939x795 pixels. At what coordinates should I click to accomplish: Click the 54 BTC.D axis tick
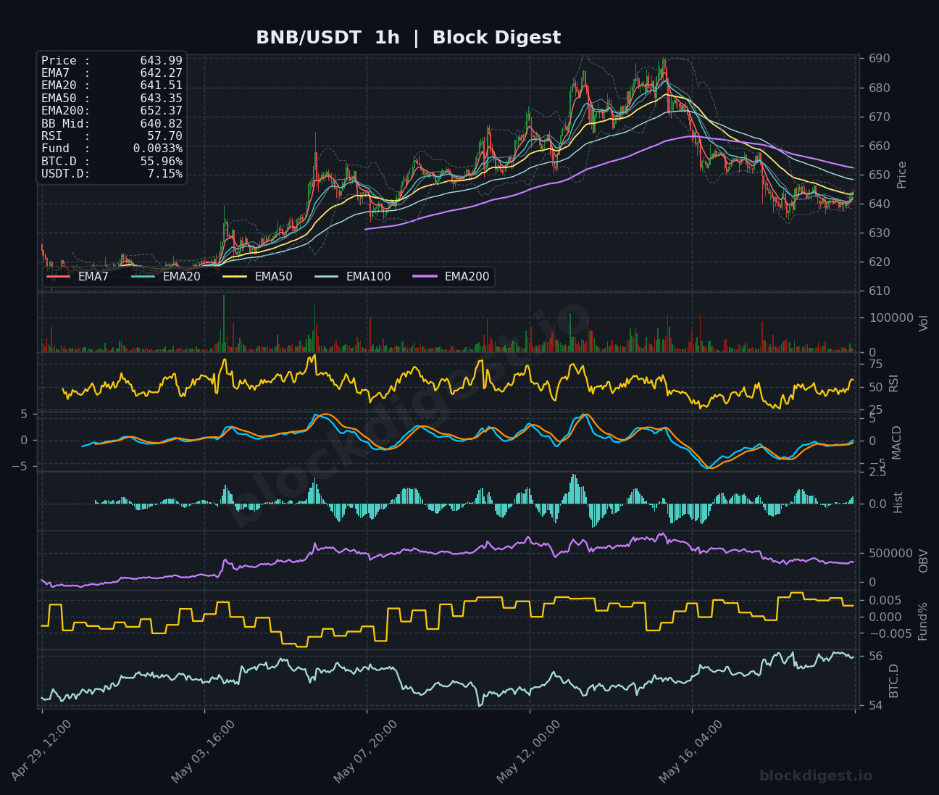click(x=876, y=705)
